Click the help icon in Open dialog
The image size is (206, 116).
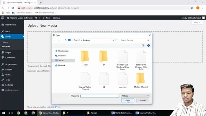148,45
